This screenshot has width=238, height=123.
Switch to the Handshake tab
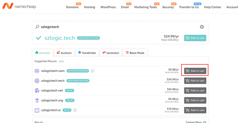click(x=87, y=53)
